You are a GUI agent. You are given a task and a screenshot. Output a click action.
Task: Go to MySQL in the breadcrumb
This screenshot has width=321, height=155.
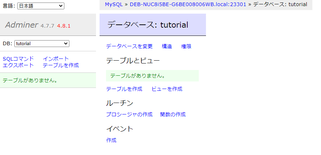pos(114,5)
